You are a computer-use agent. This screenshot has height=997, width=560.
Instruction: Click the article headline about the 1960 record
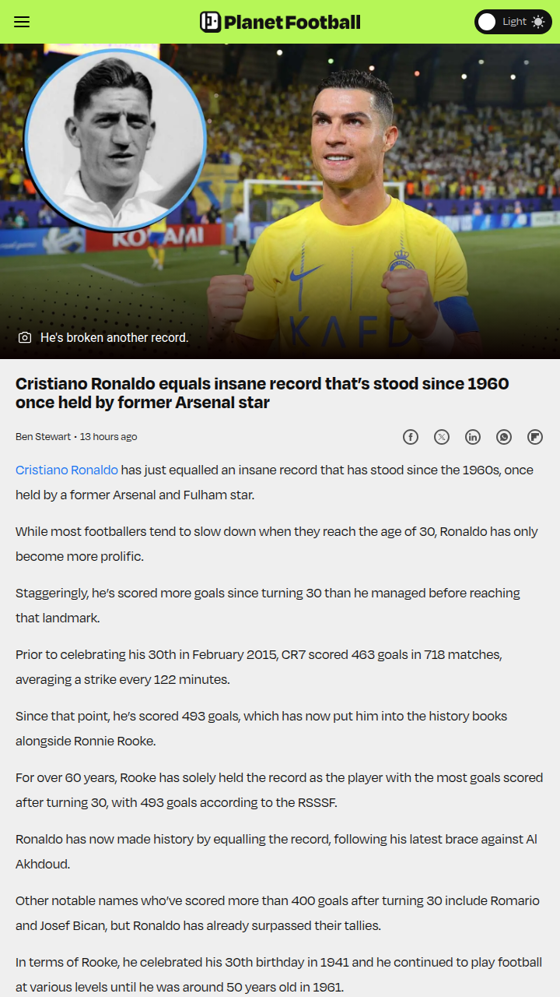[x=262, y=393]
